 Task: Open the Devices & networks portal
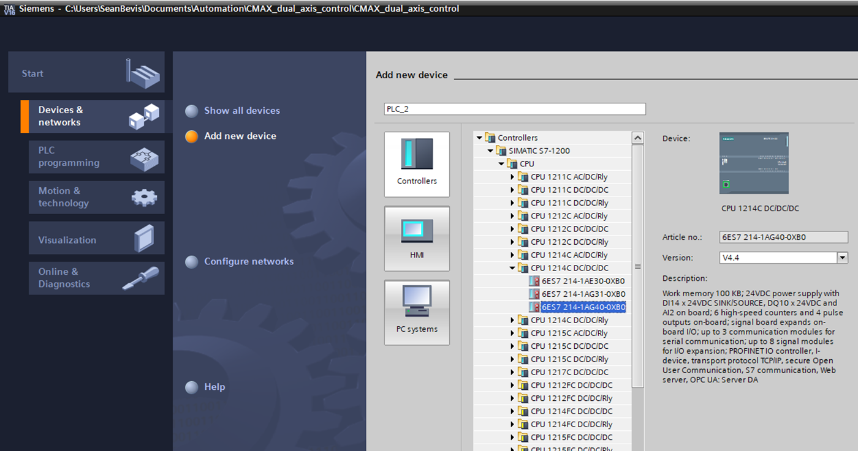(x=93, y=116)
